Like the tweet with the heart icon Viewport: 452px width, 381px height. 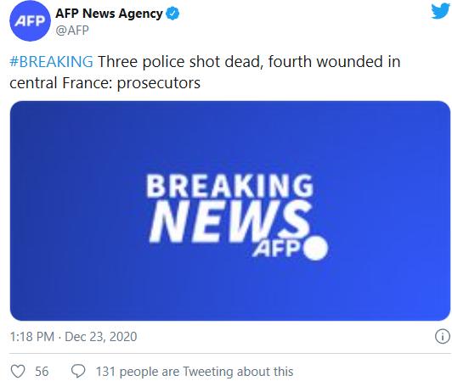click(x=18, y=371)
